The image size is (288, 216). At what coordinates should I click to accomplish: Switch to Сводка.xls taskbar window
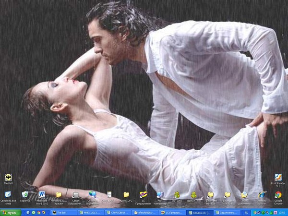tap(199, 213)
